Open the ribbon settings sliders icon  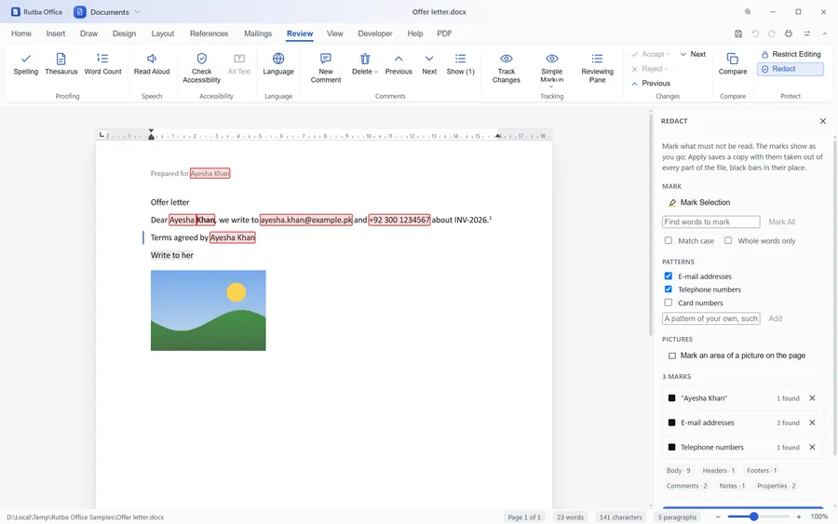pos(806,34)
